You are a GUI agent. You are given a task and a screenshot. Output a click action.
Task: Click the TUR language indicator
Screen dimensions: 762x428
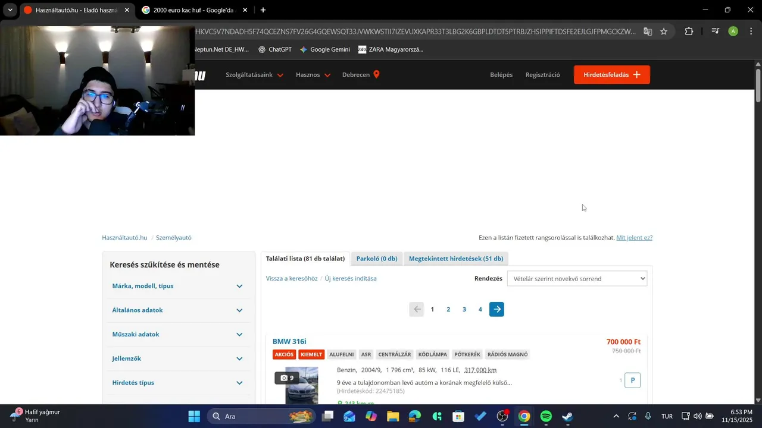(x=667, y=416)
